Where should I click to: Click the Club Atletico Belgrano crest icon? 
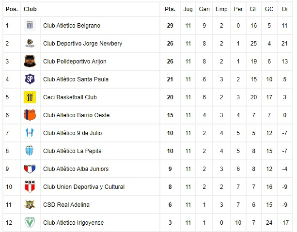coord(30,25)
